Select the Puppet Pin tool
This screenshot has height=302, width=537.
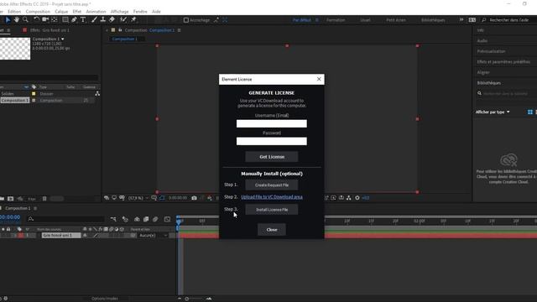(x=133, y=20)
